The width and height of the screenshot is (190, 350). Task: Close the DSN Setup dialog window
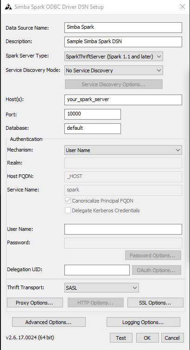(183, 6)
